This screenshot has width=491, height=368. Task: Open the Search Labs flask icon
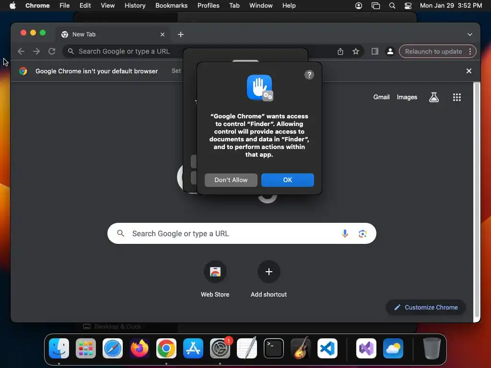coord(433,97)
